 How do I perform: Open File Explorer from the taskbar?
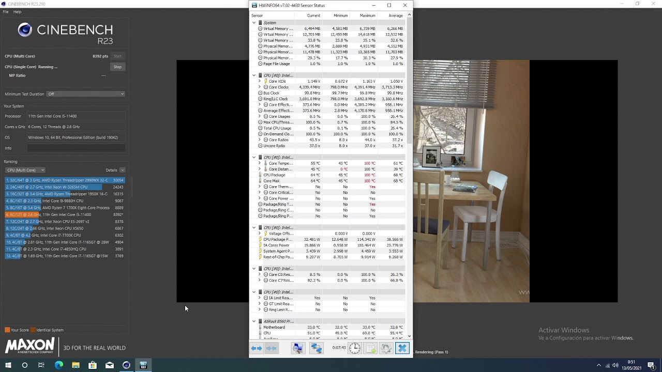[76, 365]
